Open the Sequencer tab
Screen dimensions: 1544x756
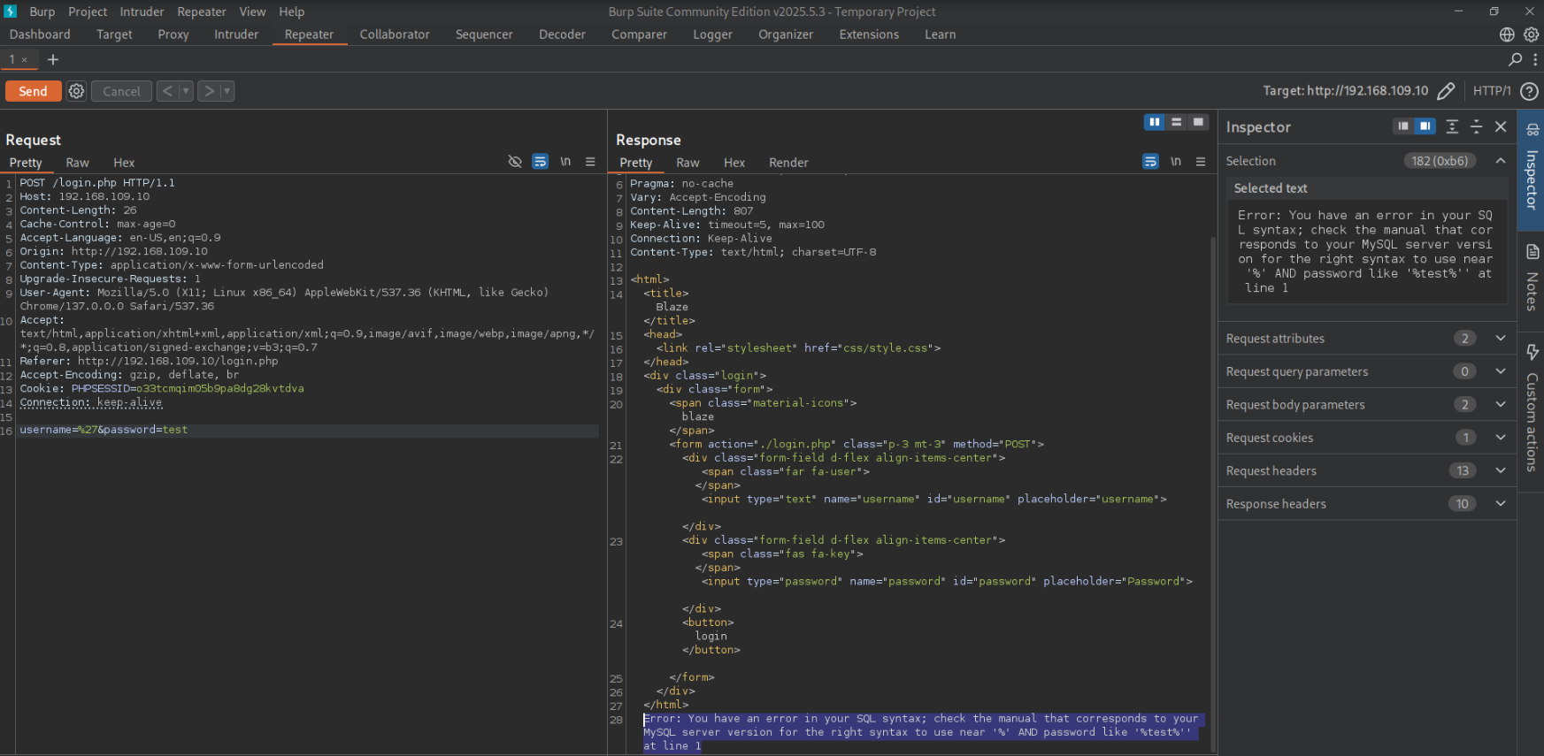[484, 34]
